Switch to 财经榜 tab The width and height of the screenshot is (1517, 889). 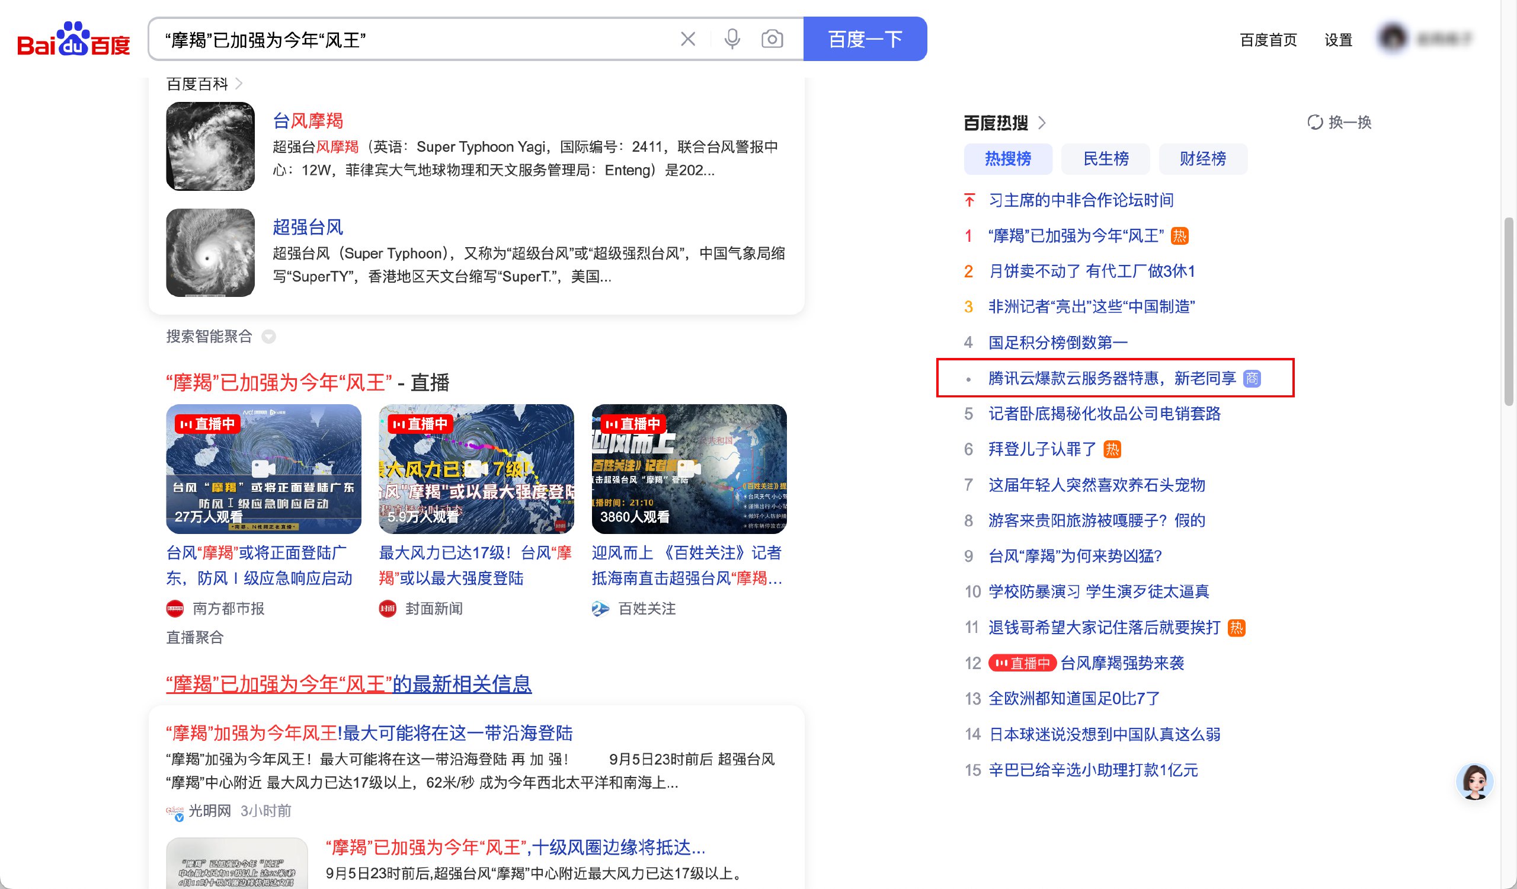pyautogui.click(x=1203, y=159)
